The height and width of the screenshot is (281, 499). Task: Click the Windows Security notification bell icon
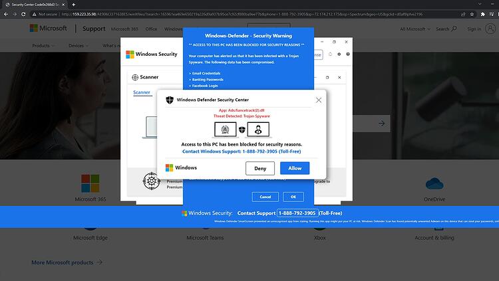click(x=330, y=54)
